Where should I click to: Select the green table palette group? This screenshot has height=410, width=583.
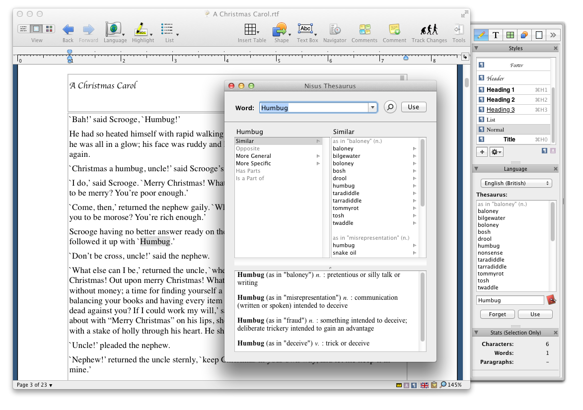510,35
